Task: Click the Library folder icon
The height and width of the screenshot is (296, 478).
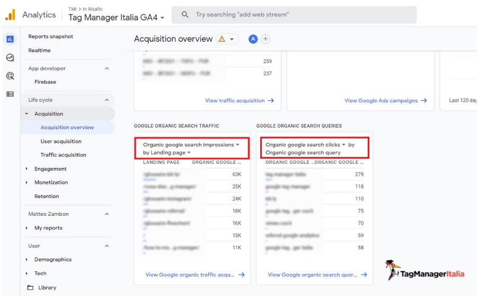Action: (30, 288)
